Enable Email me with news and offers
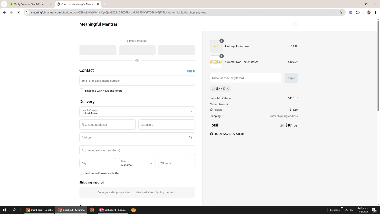Image resolution: width=380 pixels, height=214 pixels. coord(81,91)
